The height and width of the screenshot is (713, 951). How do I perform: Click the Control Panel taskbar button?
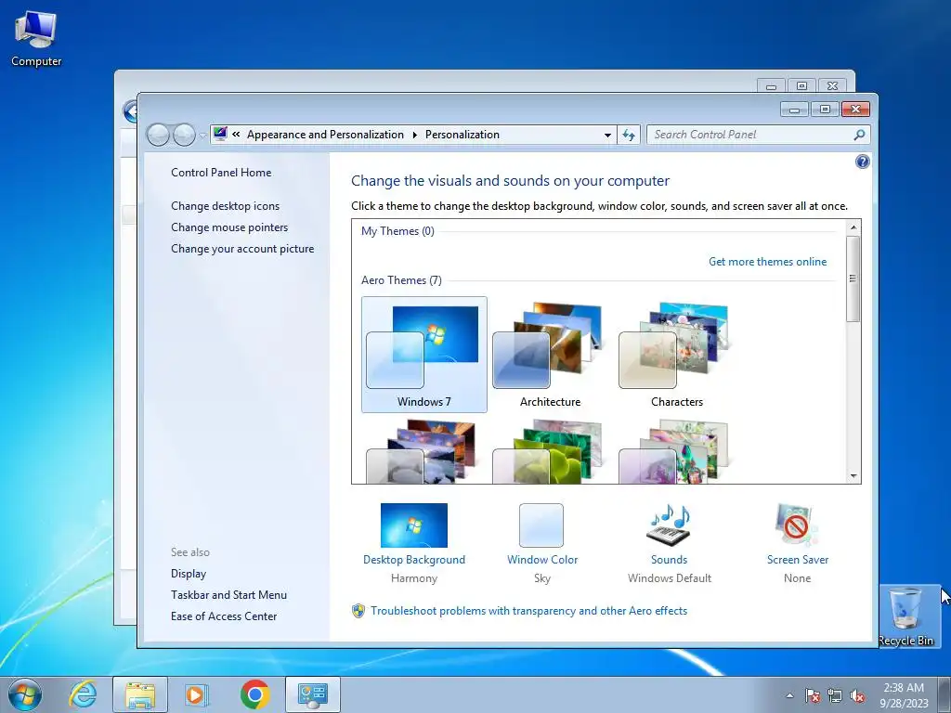click(x=312, y=694)
